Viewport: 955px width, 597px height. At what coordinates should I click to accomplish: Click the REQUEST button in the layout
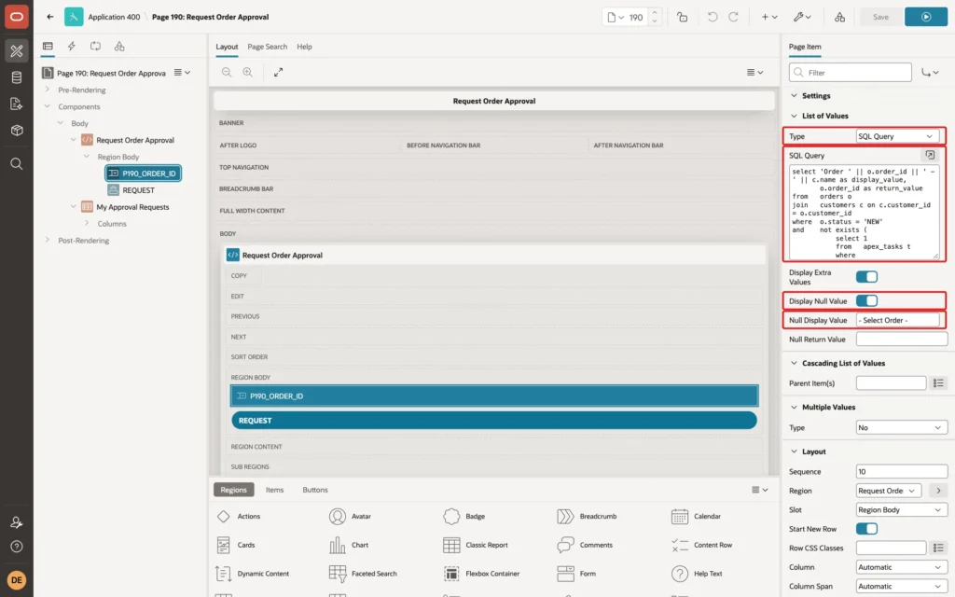click(494, 421)
